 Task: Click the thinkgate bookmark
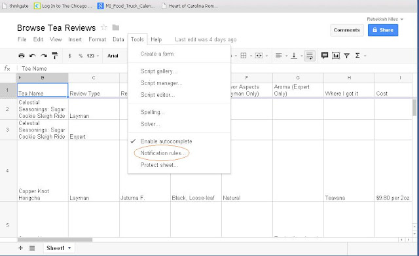coord(15,6)
